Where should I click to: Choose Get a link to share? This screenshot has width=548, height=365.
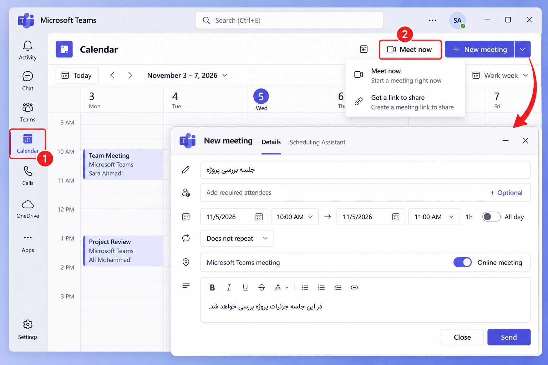[405, 102]
